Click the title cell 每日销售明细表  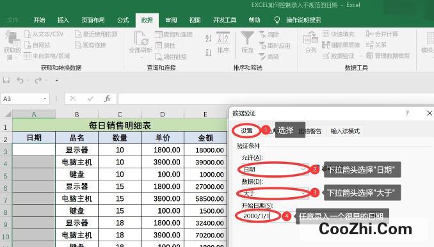coord(120,125)
